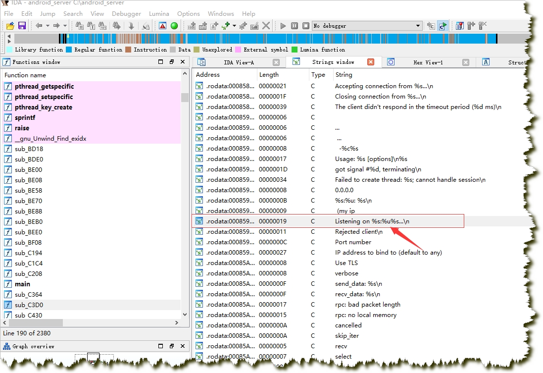
Task: Close the IDA View-A tab
Action: pos(276,62)
